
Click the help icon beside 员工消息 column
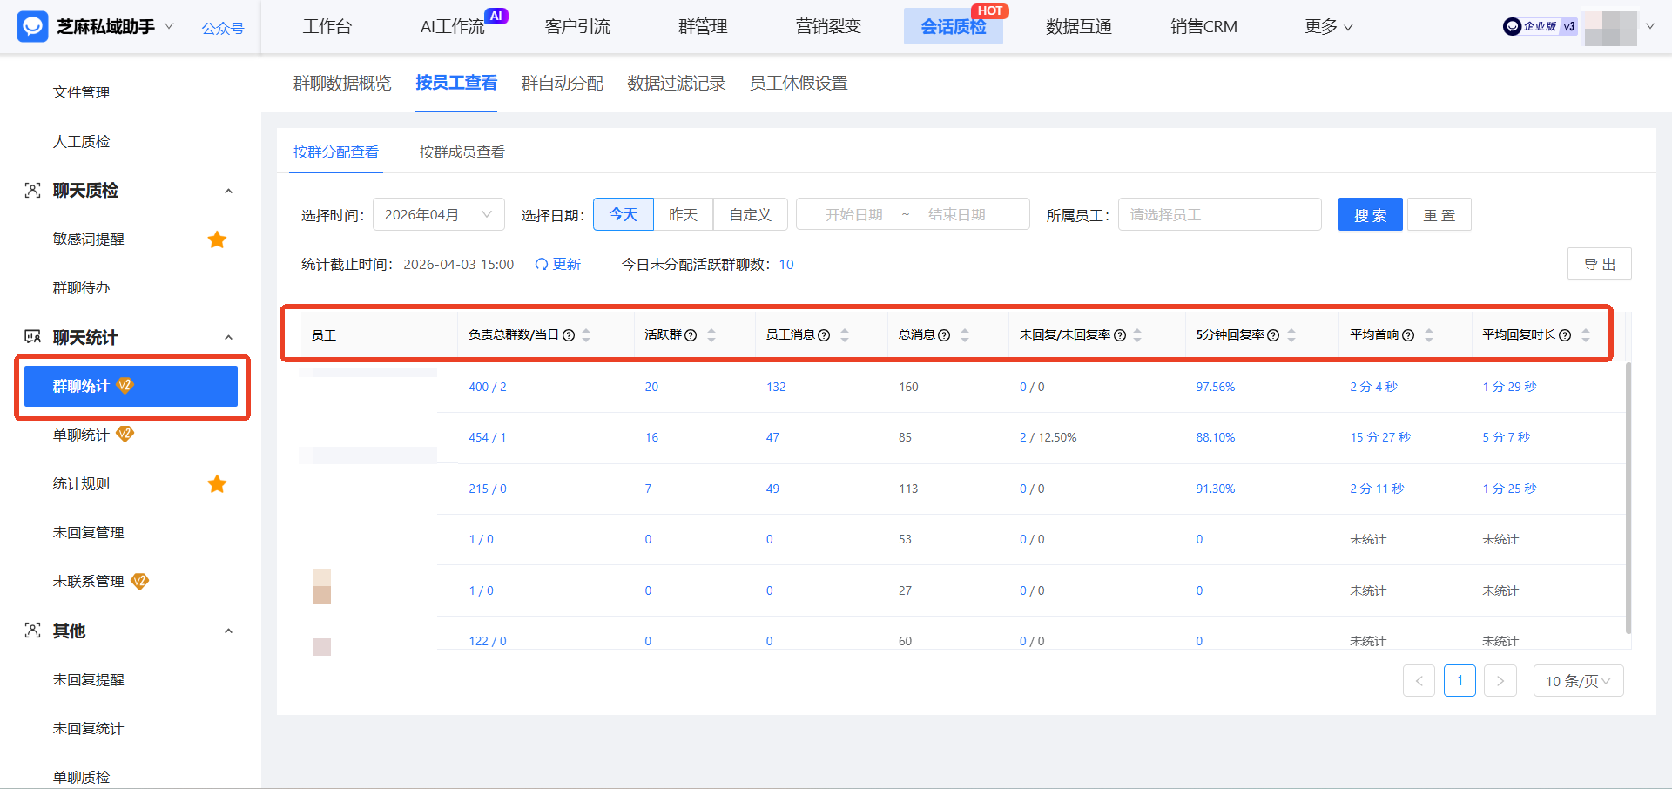[x=824, y=334]
